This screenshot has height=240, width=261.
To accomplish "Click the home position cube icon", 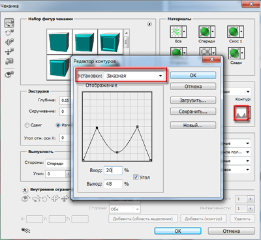I will pyautogui.click(x=9, y=74).
